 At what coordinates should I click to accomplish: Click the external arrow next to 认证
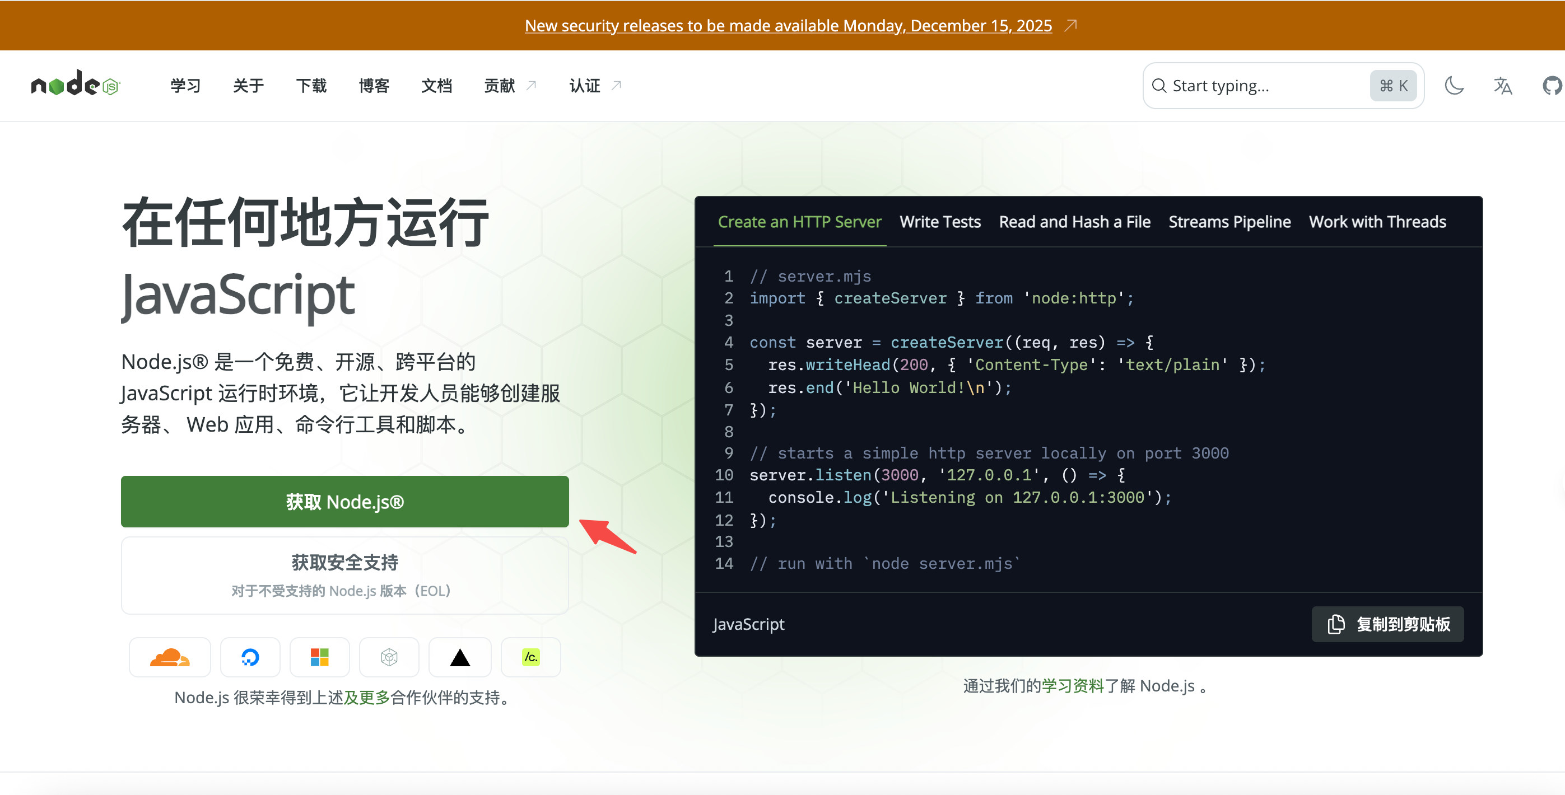click(x=616, y=86)
